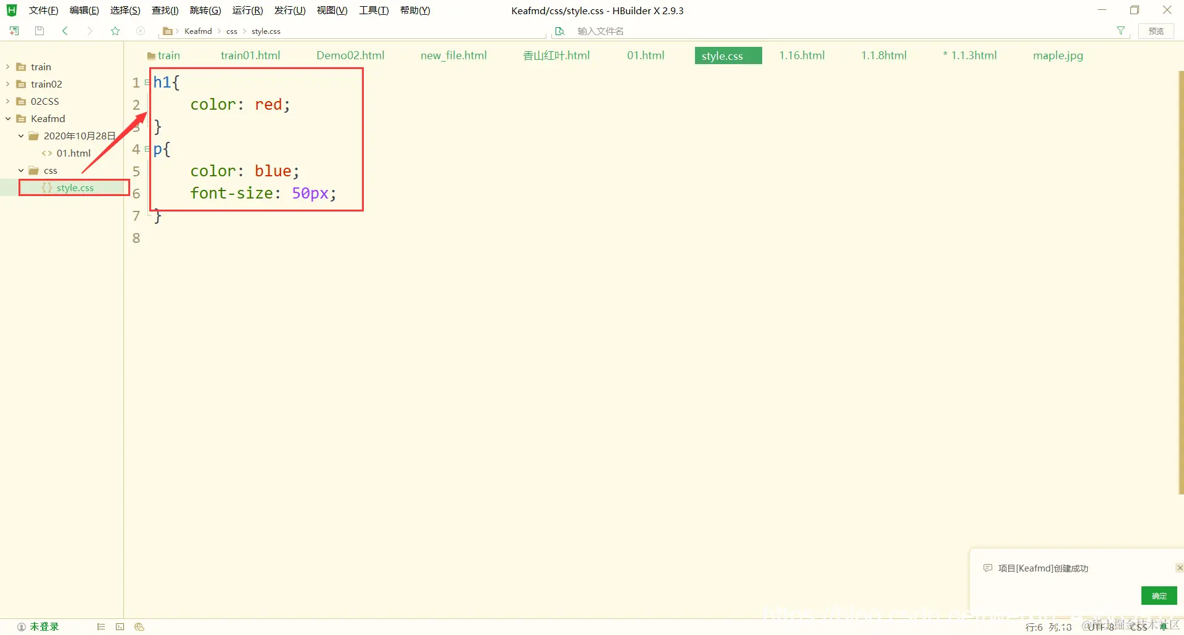1184x635 pixels.
Task: Switch to the Demo02.html tab
Action: pyautogui.click(x=350, y=55)
